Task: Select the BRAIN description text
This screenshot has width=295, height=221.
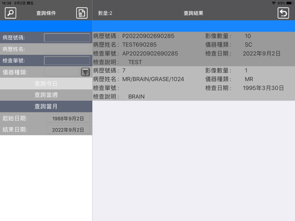Action: tap(137, 96)
